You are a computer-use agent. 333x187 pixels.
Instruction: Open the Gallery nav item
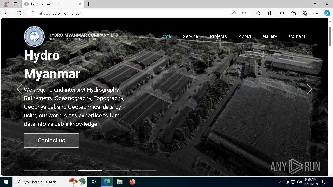(270, 36)
